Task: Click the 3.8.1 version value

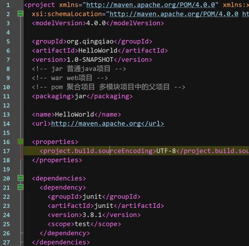Action: (x=92, y=215)
